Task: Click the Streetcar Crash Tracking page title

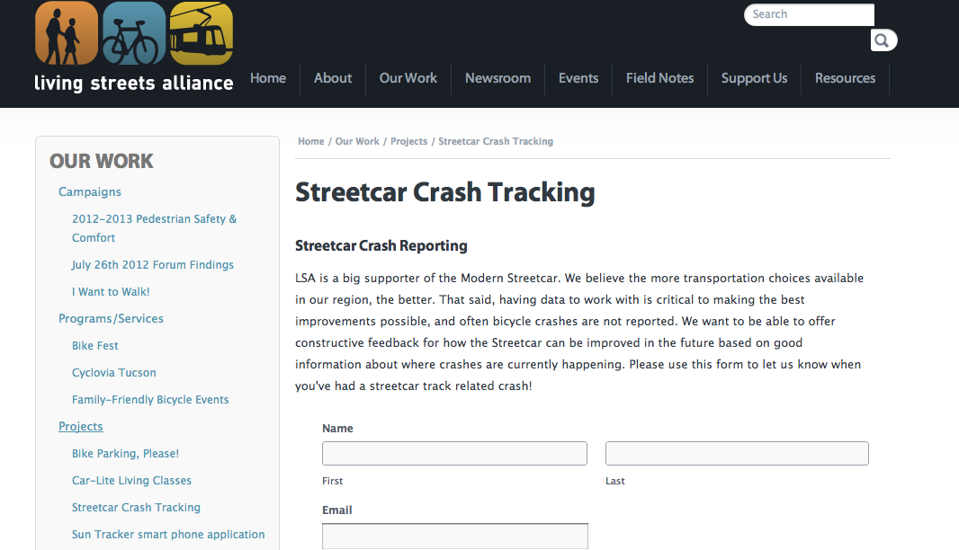Action: [444, 192]
